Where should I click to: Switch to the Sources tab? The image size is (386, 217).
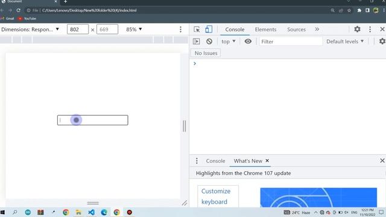296,30
